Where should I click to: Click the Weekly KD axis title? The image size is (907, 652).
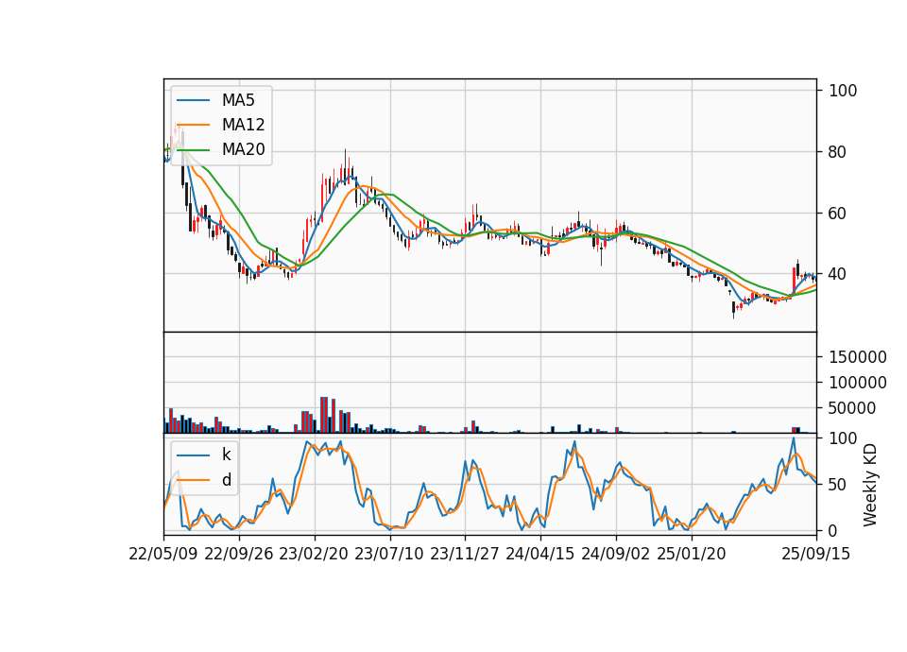coord(870,485)
